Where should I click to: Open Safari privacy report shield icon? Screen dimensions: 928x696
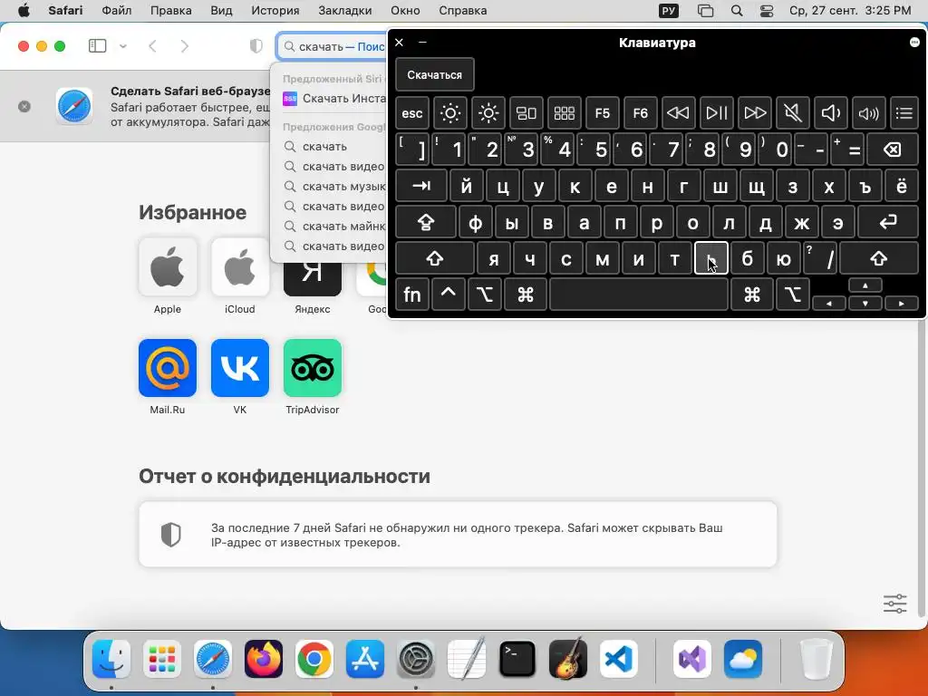click(256, 46)
